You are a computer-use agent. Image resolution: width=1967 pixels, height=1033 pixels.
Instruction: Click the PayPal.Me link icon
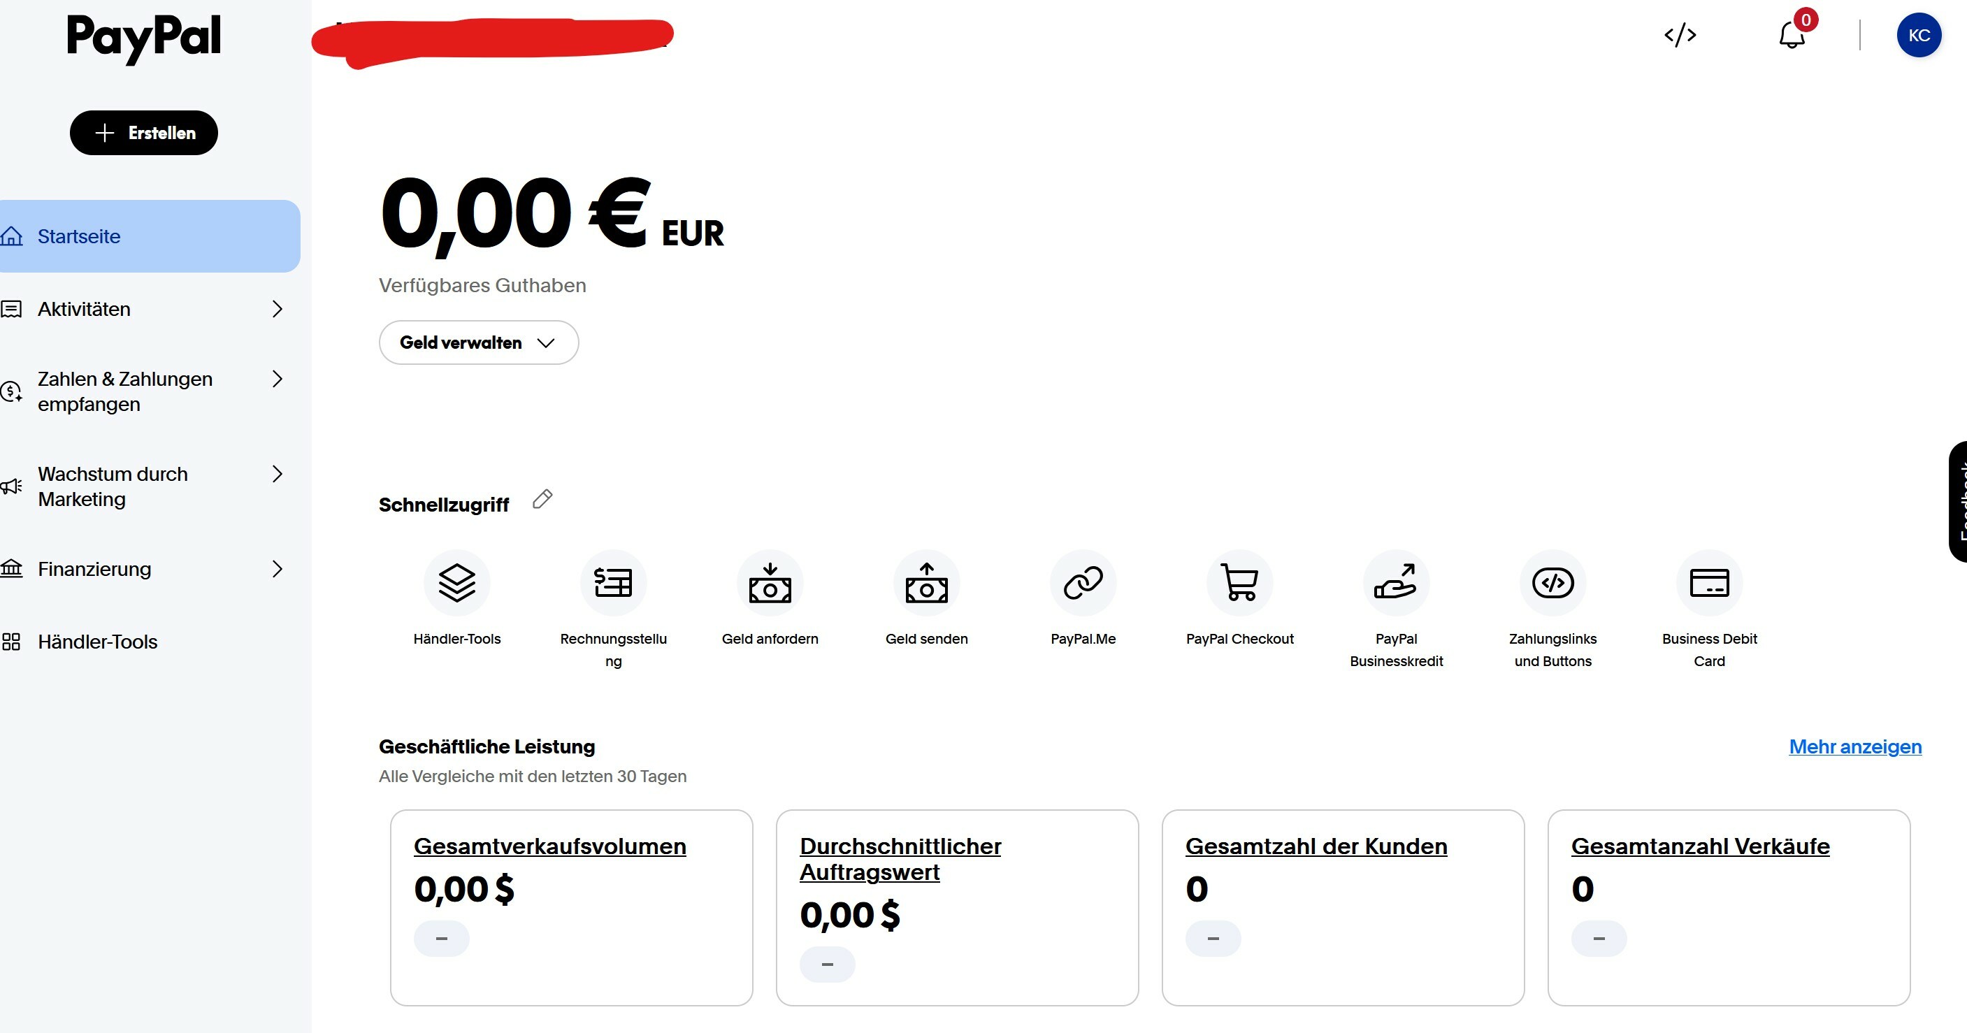[x=1083, y=582]
